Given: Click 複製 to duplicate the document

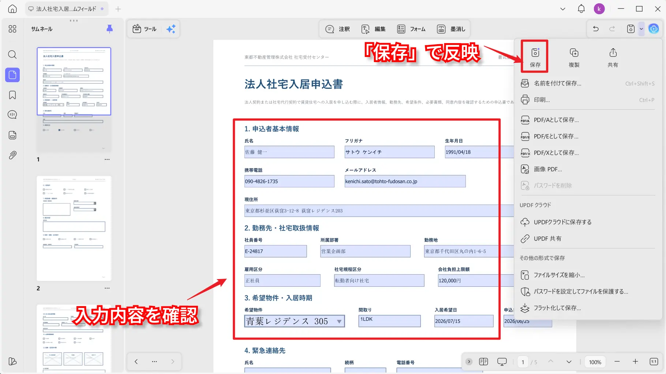Looking at the screenshot, I should (574, 57).
